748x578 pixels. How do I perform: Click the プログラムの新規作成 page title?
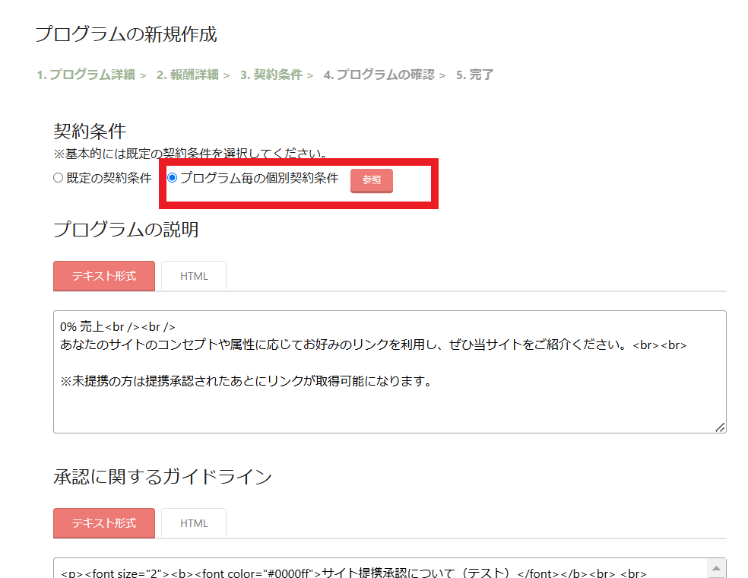126,34
